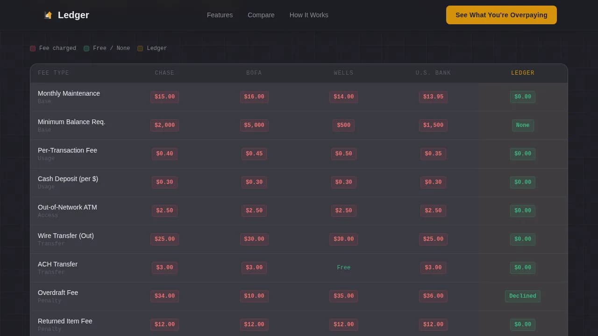Click the Ledger brand name
This screenshot has width=598, height=336.
[x=73, y=15]
